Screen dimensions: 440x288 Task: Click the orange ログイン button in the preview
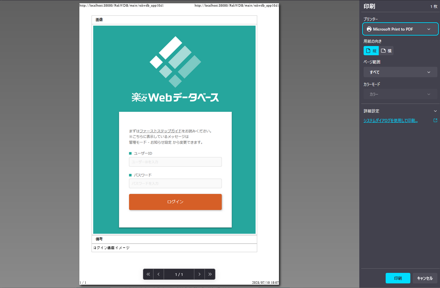[x=175, y=202]
